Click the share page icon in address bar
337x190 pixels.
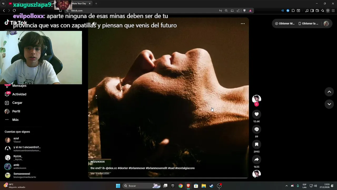coord(238,11)
